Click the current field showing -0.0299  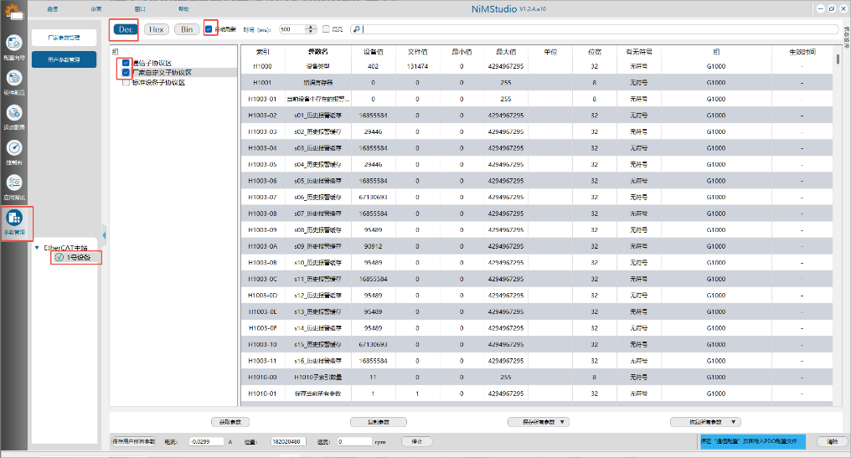(206, 441)
